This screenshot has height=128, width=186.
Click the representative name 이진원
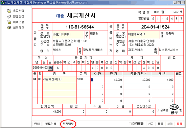tap(98, 35)
